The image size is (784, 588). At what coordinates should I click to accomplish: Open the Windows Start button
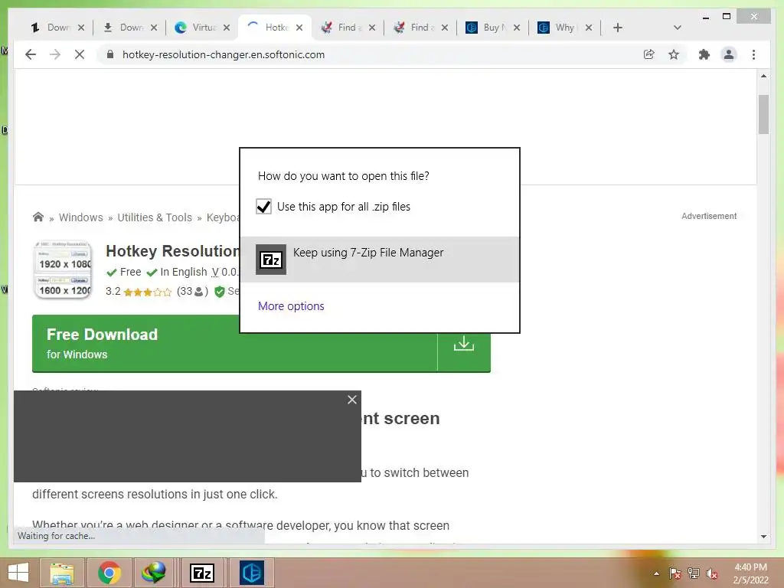18,573
